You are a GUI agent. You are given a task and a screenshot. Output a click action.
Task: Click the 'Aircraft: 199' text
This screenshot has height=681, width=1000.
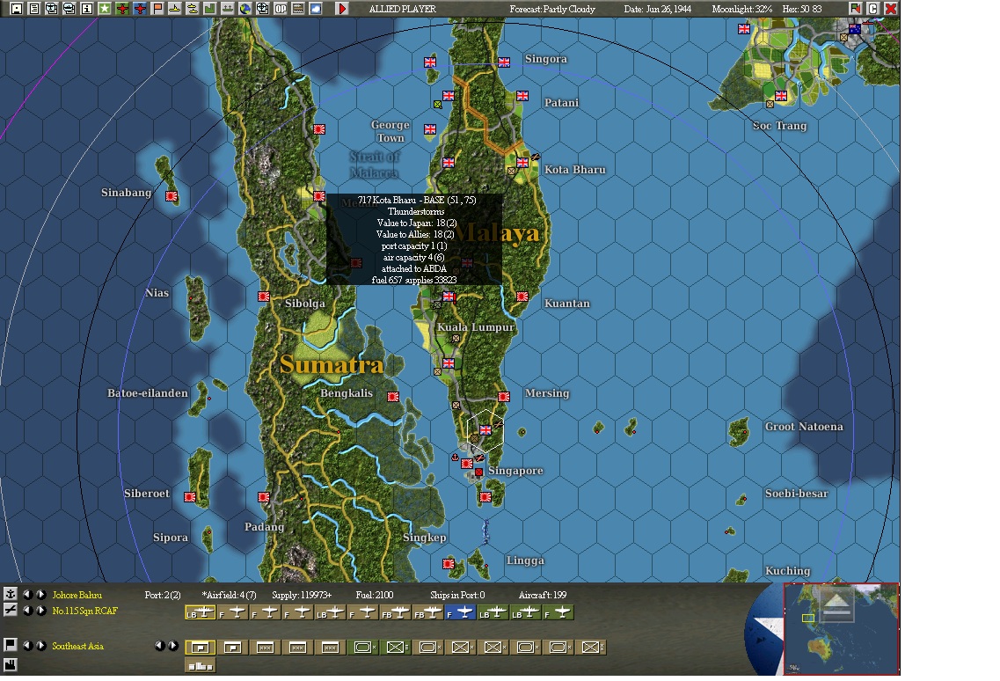(543, 595)
